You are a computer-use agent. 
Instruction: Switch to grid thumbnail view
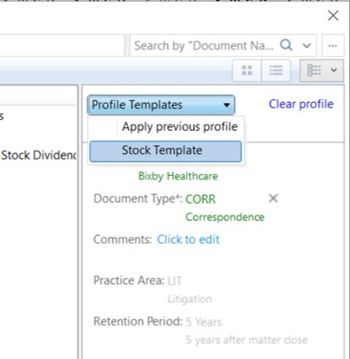(247, 70)
